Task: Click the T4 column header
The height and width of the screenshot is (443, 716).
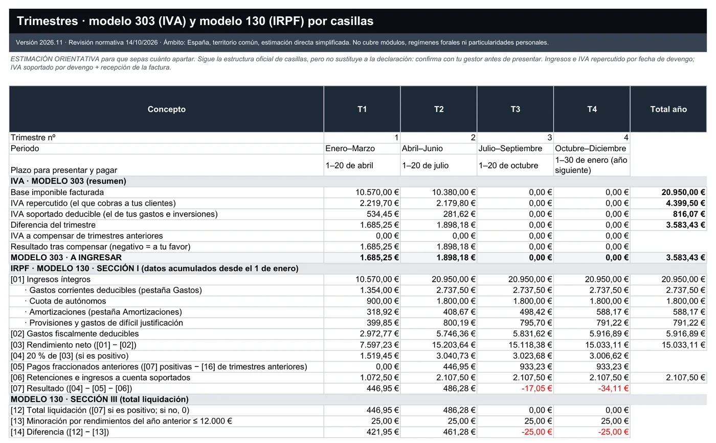Action: [x=592, y=109]
